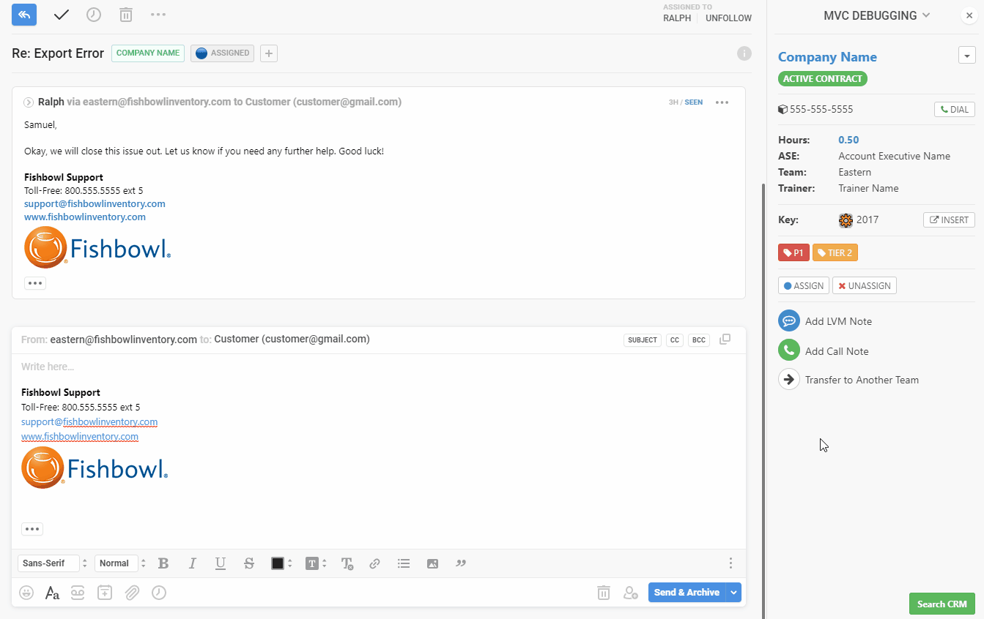Insert an image into the message body
984x619 pixels.
(432, 563)
